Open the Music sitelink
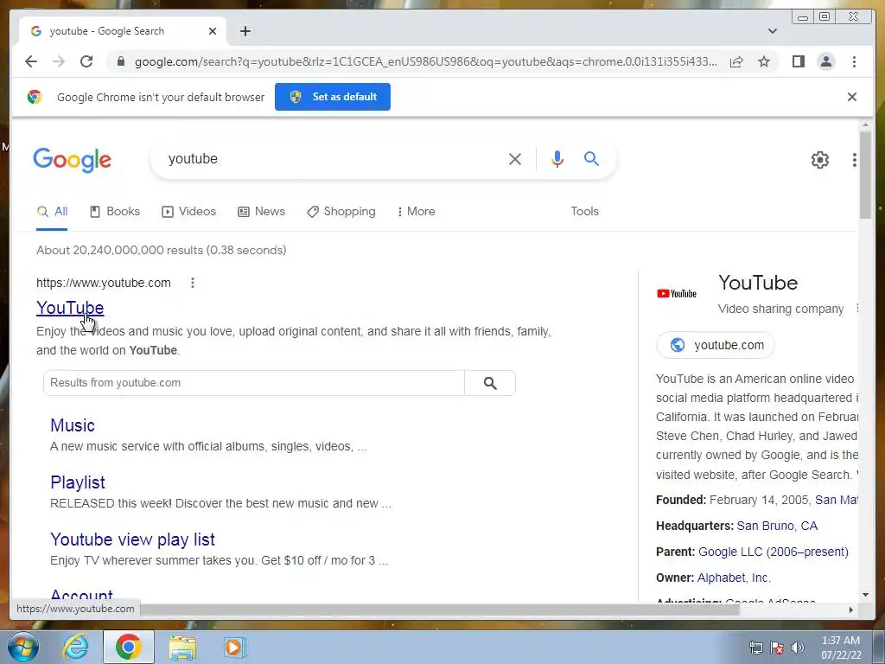 click(x=73, y=425)
